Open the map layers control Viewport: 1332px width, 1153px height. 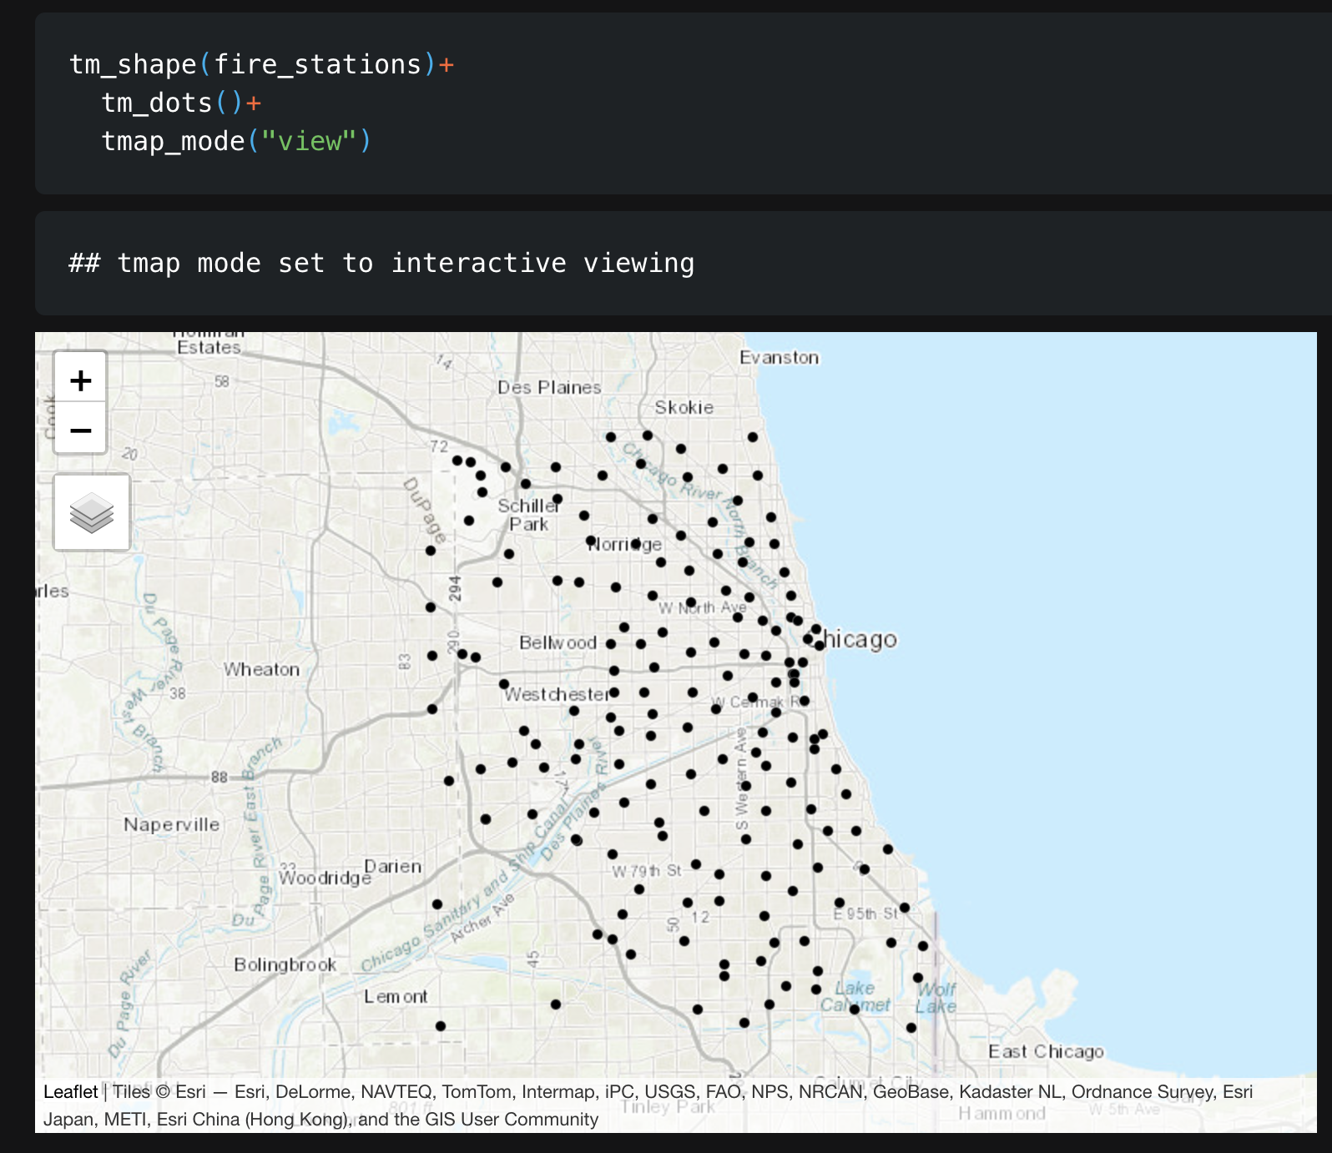click(92, 512)
